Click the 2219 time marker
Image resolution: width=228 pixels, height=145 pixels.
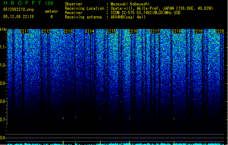pyautogui.click(x=198, y=31)
